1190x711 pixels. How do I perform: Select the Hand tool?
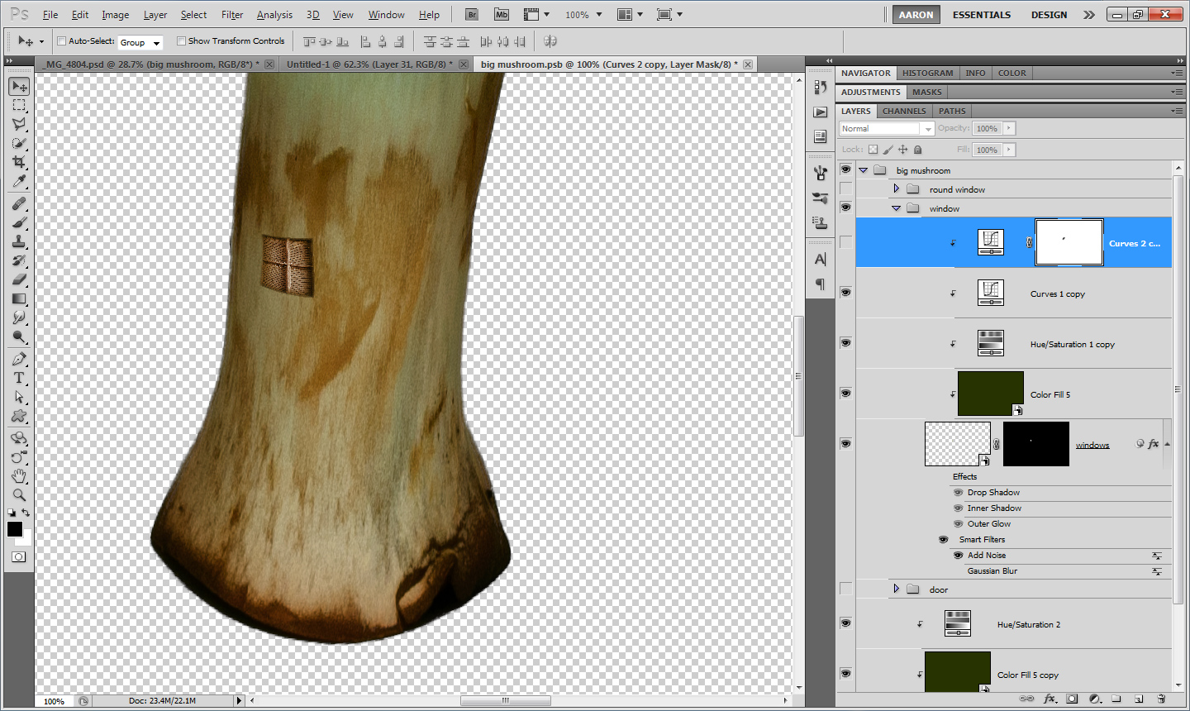point(19,476)
